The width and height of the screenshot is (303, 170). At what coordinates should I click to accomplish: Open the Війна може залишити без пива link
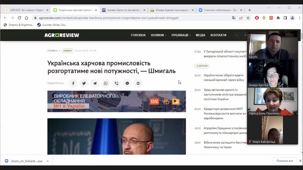[225, 145]
